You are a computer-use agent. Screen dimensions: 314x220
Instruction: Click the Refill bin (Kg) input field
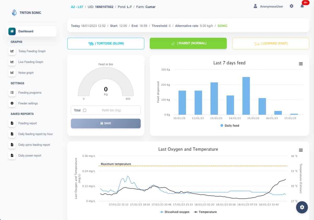(x=111, y=110)
